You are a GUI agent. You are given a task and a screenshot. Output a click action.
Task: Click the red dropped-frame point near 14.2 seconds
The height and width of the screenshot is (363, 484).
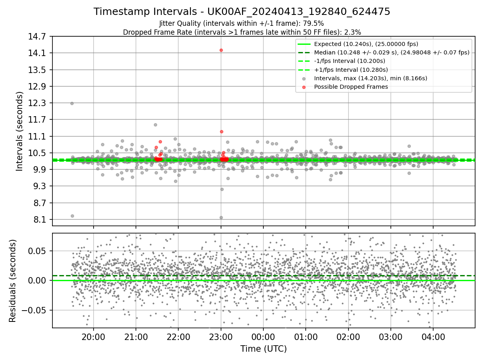221,50
